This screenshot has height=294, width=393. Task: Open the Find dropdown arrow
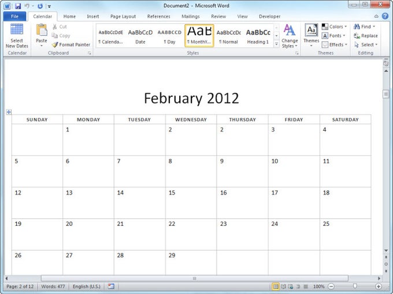(x=374, y=27)
